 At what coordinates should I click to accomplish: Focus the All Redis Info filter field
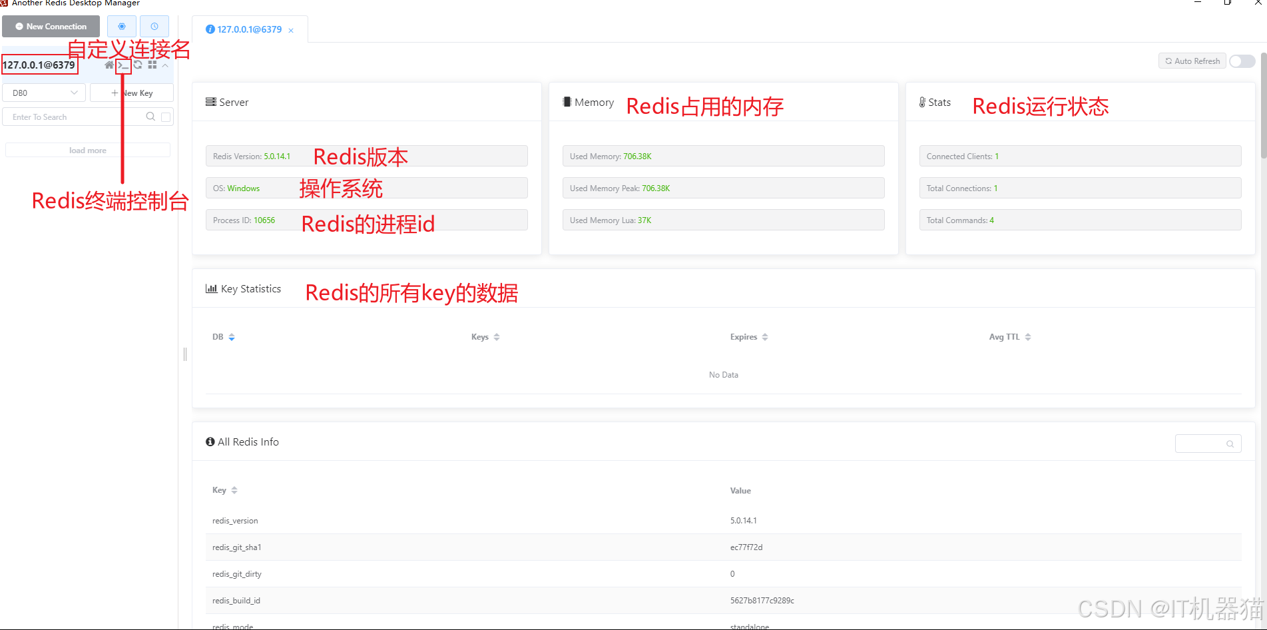(1208, 444)
